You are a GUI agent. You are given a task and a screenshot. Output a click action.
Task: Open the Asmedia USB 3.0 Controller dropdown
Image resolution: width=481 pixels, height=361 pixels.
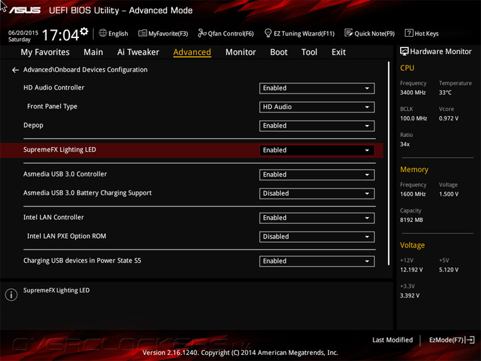tap(317, 175)
